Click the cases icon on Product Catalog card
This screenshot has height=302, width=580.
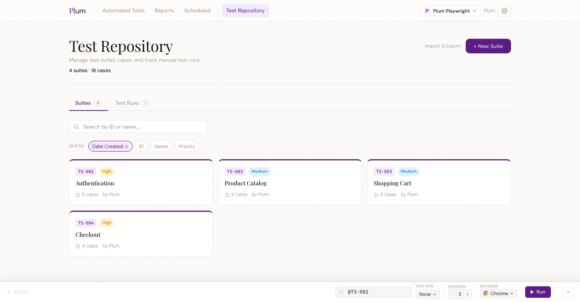tap(227, 195)
